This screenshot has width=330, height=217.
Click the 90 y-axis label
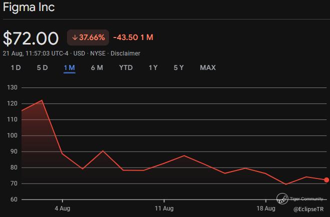(x=13, y=151)
